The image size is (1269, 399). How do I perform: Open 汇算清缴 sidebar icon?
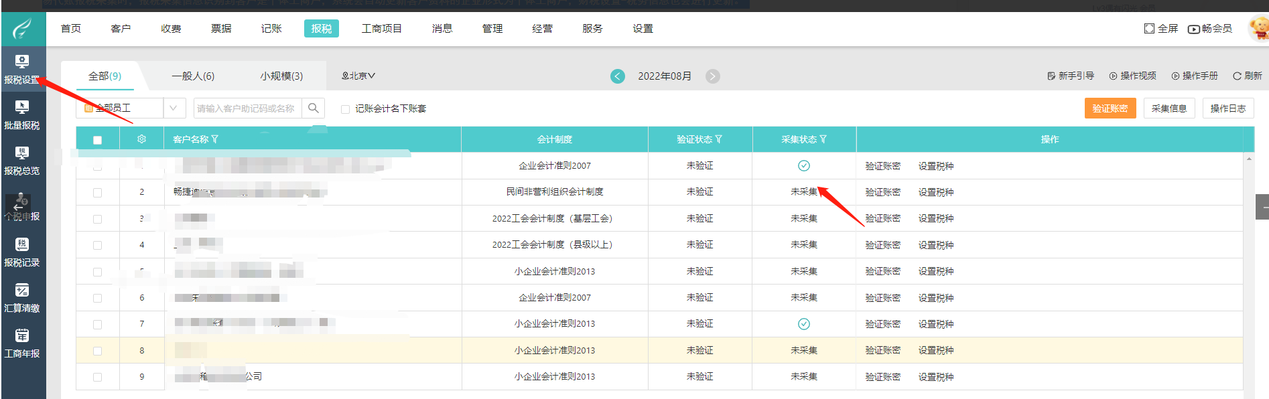(x=22, y=298)
